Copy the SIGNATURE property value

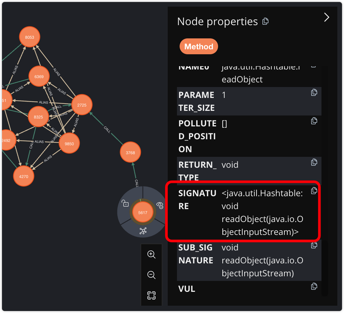pyautogui.click(x=314, y=191)
